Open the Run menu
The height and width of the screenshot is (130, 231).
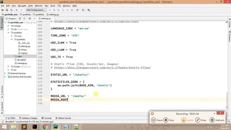click(x=47, y=6)
